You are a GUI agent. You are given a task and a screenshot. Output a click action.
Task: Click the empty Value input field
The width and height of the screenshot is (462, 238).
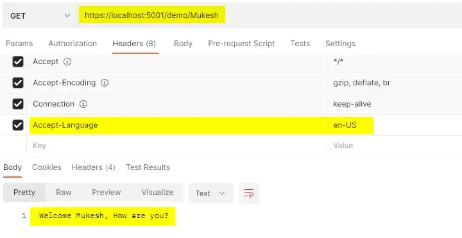click(395, 146)
